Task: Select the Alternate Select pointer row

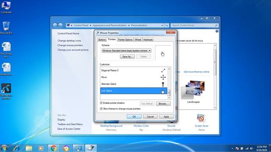Action: (134, 84)
